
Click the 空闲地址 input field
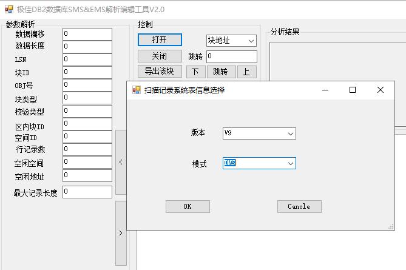[x=87, y=175]
